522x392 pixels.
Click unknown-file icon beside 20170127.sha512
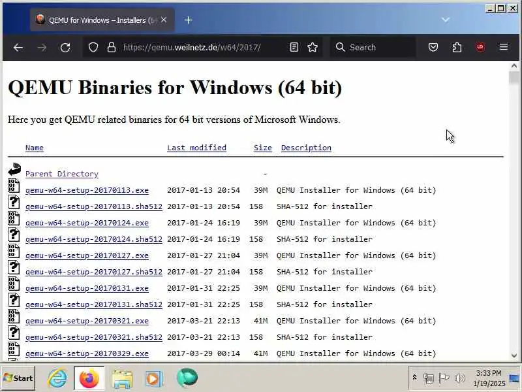[14, 267]
